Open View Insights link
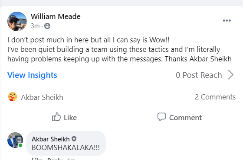 [32, 75]
